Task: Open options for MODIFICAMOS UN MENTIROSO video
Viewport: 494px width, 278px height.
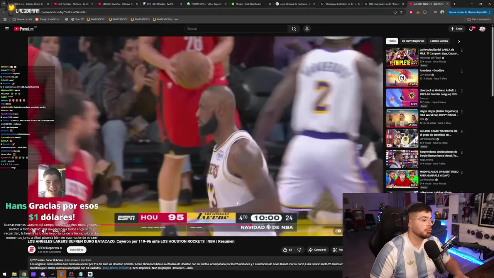Action: pyautogui.click(x=462, y=172)
